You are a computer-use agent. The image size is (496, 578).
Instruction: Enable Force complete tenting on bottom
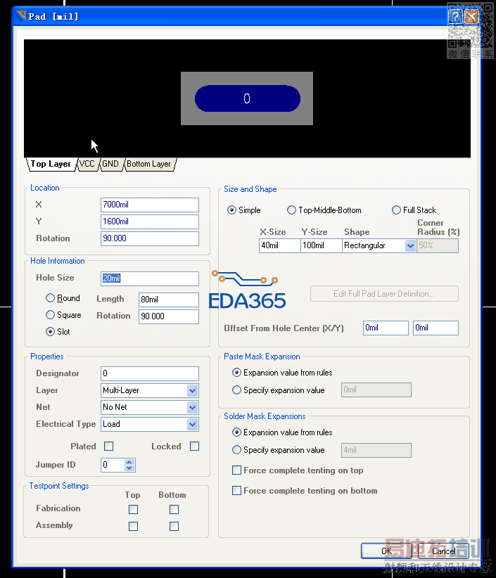click(237, 491)
